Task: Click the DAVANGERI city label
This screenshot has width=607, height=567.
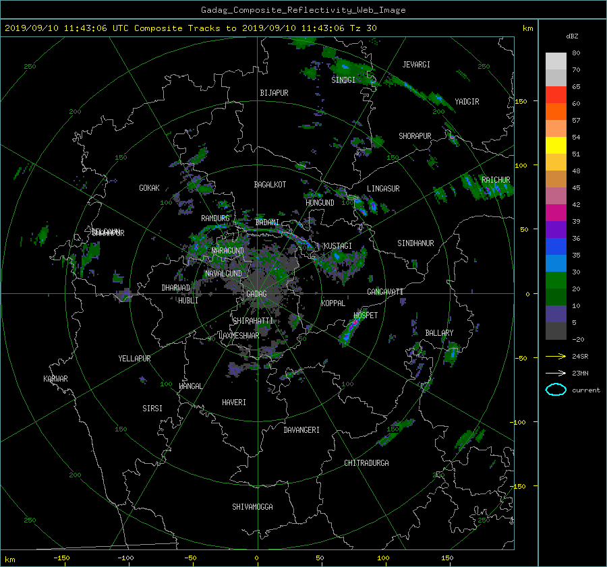Action: pos(301,430)
